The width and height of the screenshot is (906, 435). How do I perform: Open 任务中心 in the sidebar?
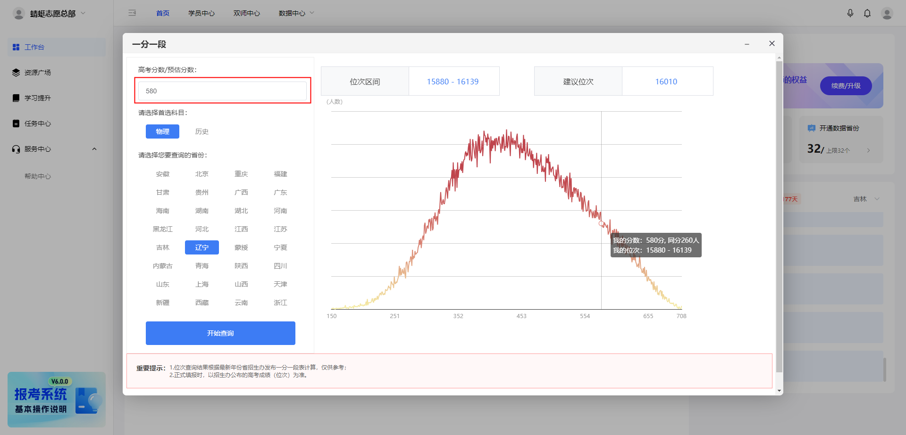[37, 123]
